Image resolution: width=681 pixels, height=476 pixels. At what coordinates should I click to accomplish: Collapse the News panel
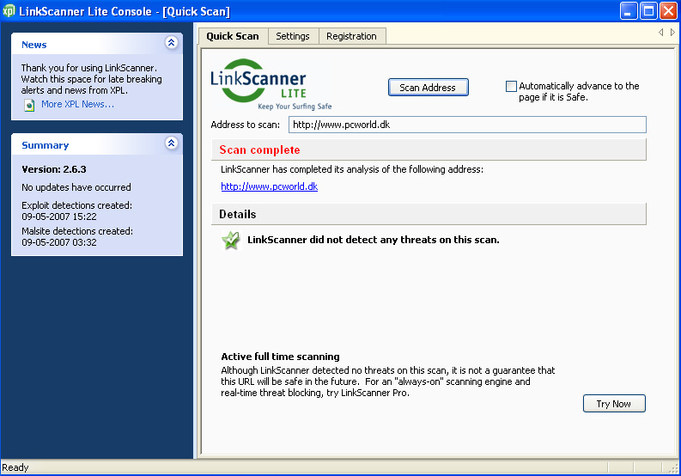click(171, 43)
